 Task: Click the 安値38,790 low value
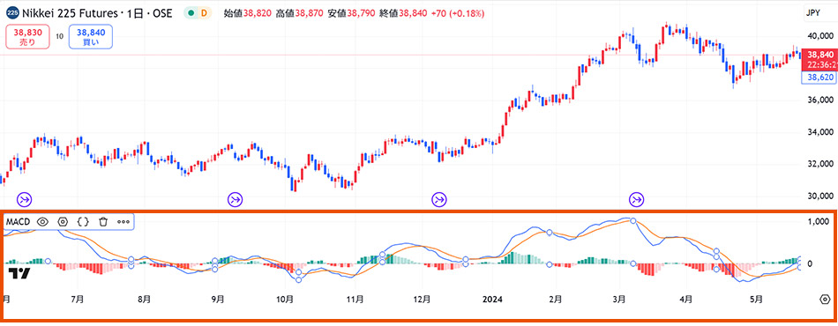pos(352,12)
